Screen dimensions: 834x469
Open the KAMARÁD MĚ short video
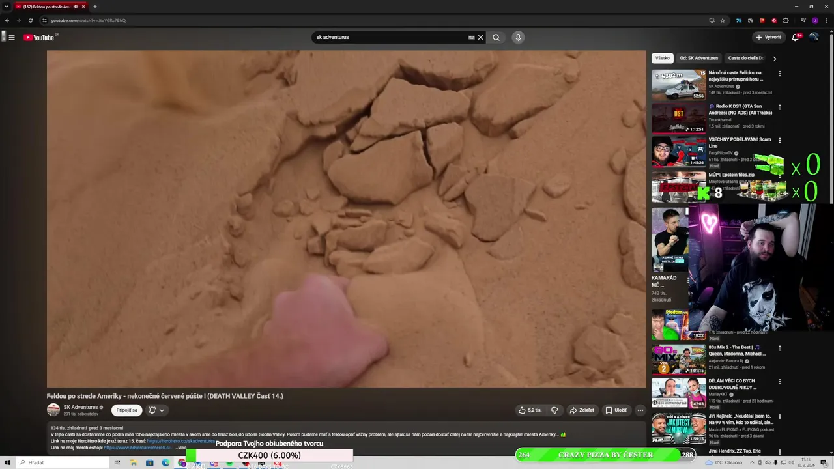click(x=669, y=240)
